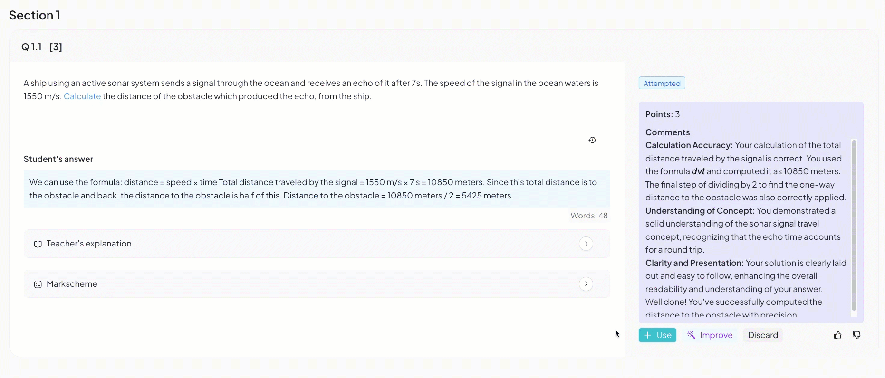885x378 pixels.
Task: Click inside the student's answer text box
Action: (x=317, y=189)
